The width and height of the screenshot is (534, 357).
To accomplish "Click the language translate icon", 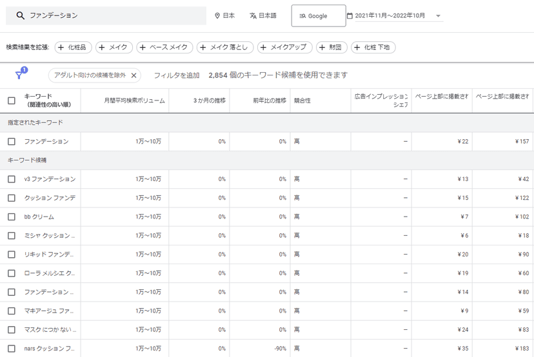I will (x=253, y=15).
